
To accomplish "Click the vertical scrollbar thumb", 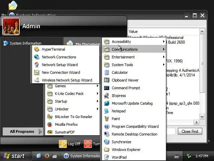I will point(202,64).
